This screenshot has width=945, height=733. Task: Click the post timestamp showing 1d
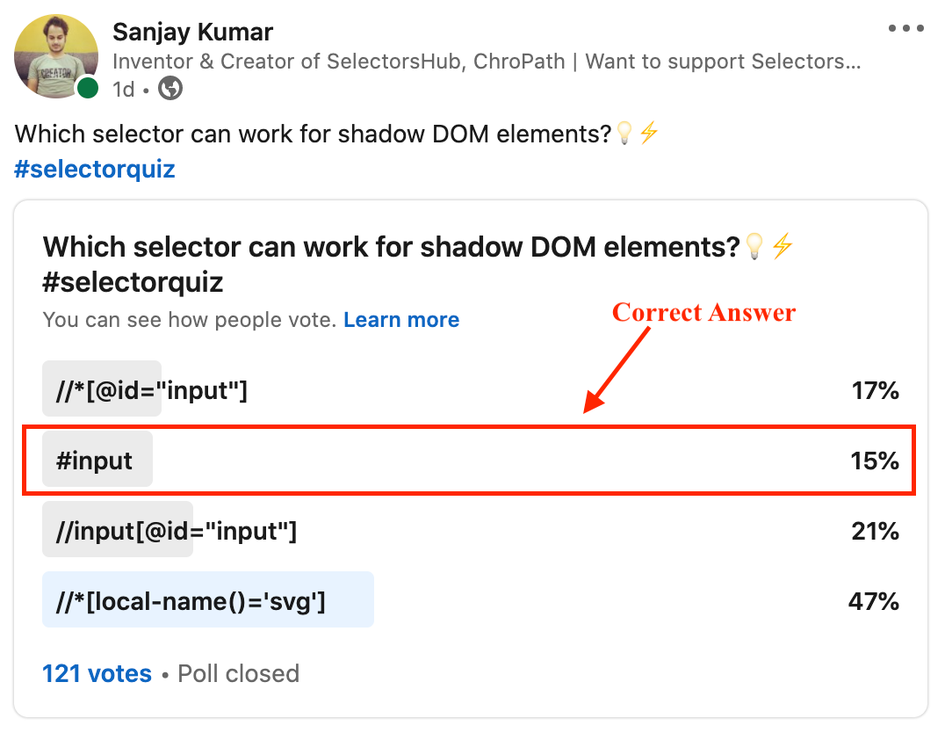[x=121, y=89]
